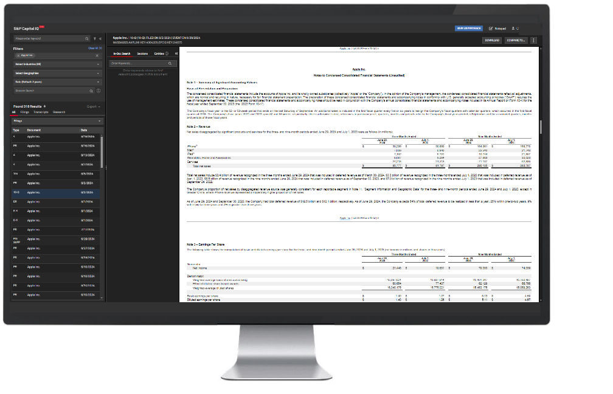
Task: Click the in-document keyword magnifier icon
Action: click(170, 63)
